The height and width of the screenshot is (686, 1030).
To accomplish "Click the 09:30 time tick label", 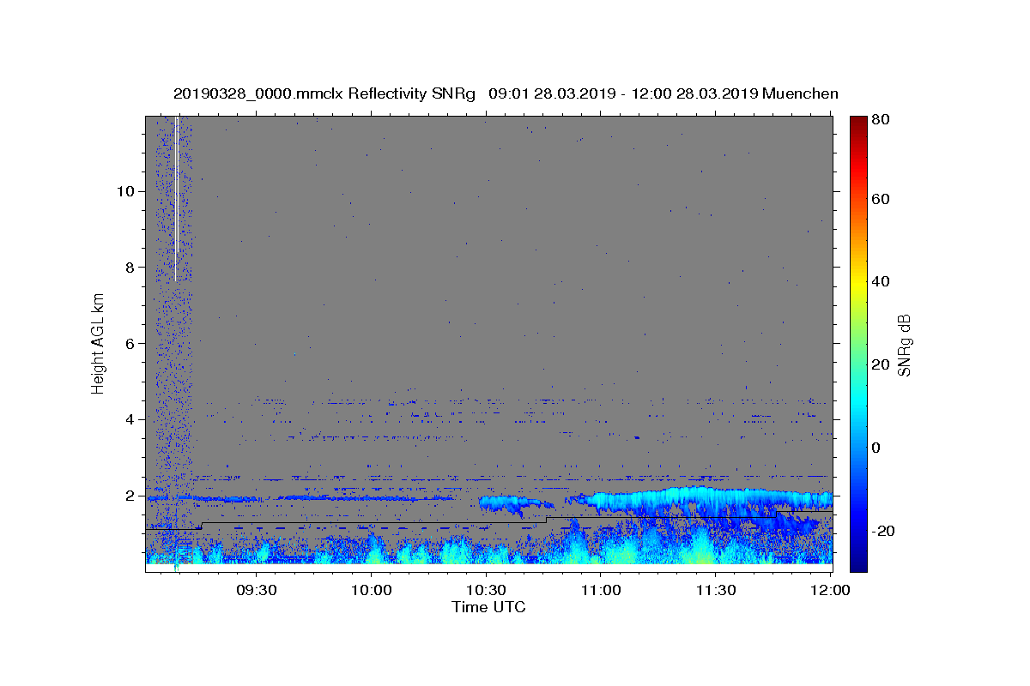I will click(256, 590).
